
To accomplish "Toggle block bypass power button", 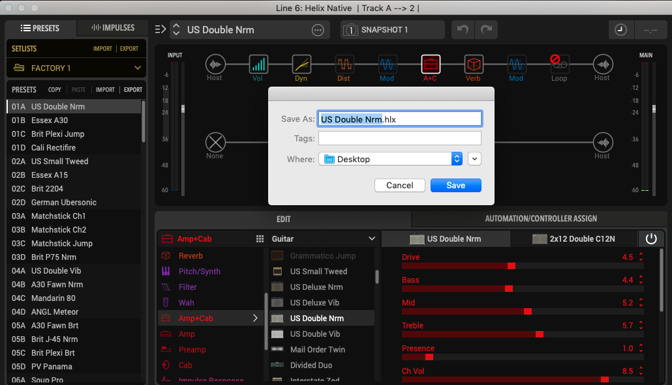I will click(651, 238).
